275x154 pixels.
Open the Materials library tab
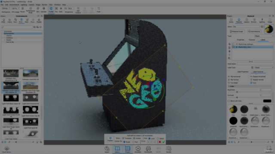tap(3, 21)
